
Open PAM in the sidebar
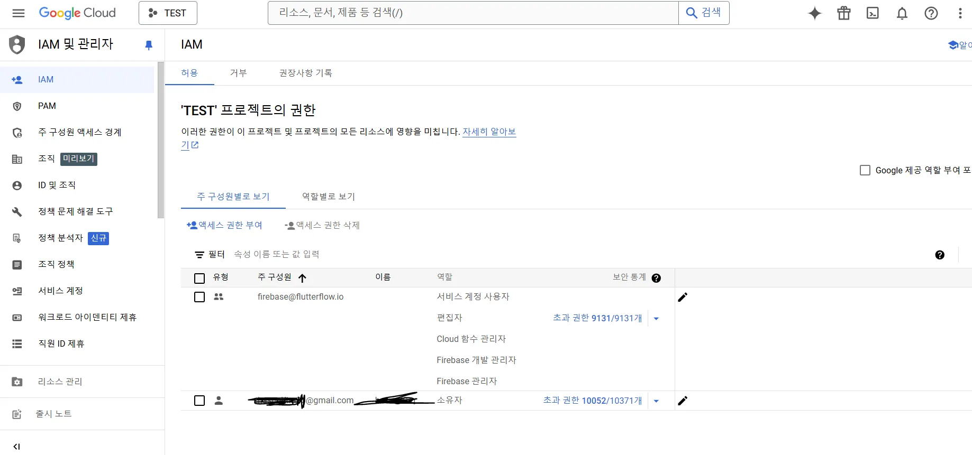pos(77,106)
